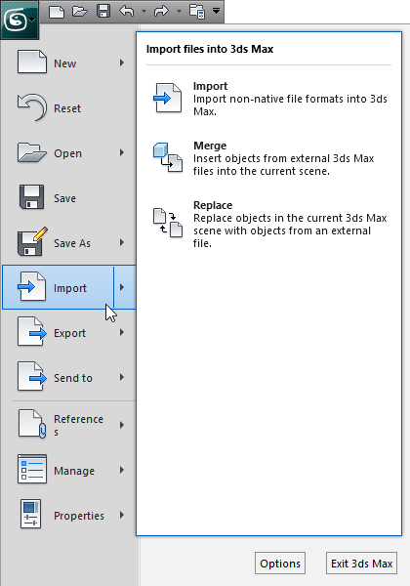
Task: Click the Open label in the menu
Action: pos(67,153)
